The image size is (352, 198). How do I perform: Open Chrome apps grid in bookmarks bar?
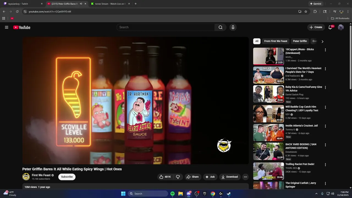pos(4,18)
